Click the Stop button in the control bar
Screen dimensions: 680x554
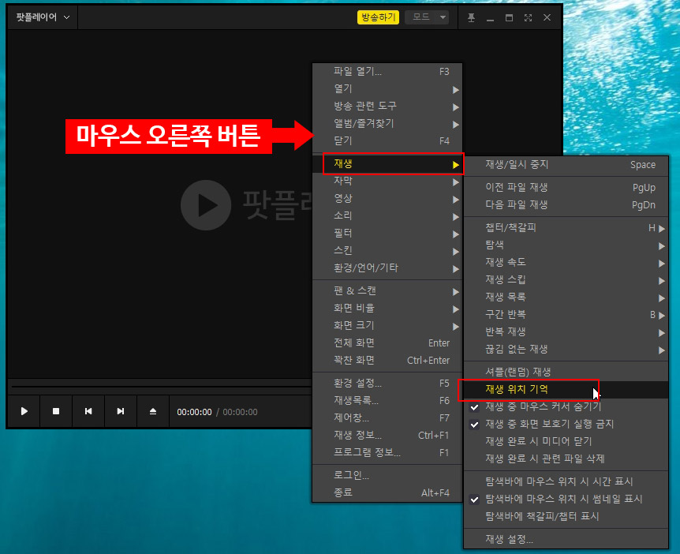click(56, 411)
